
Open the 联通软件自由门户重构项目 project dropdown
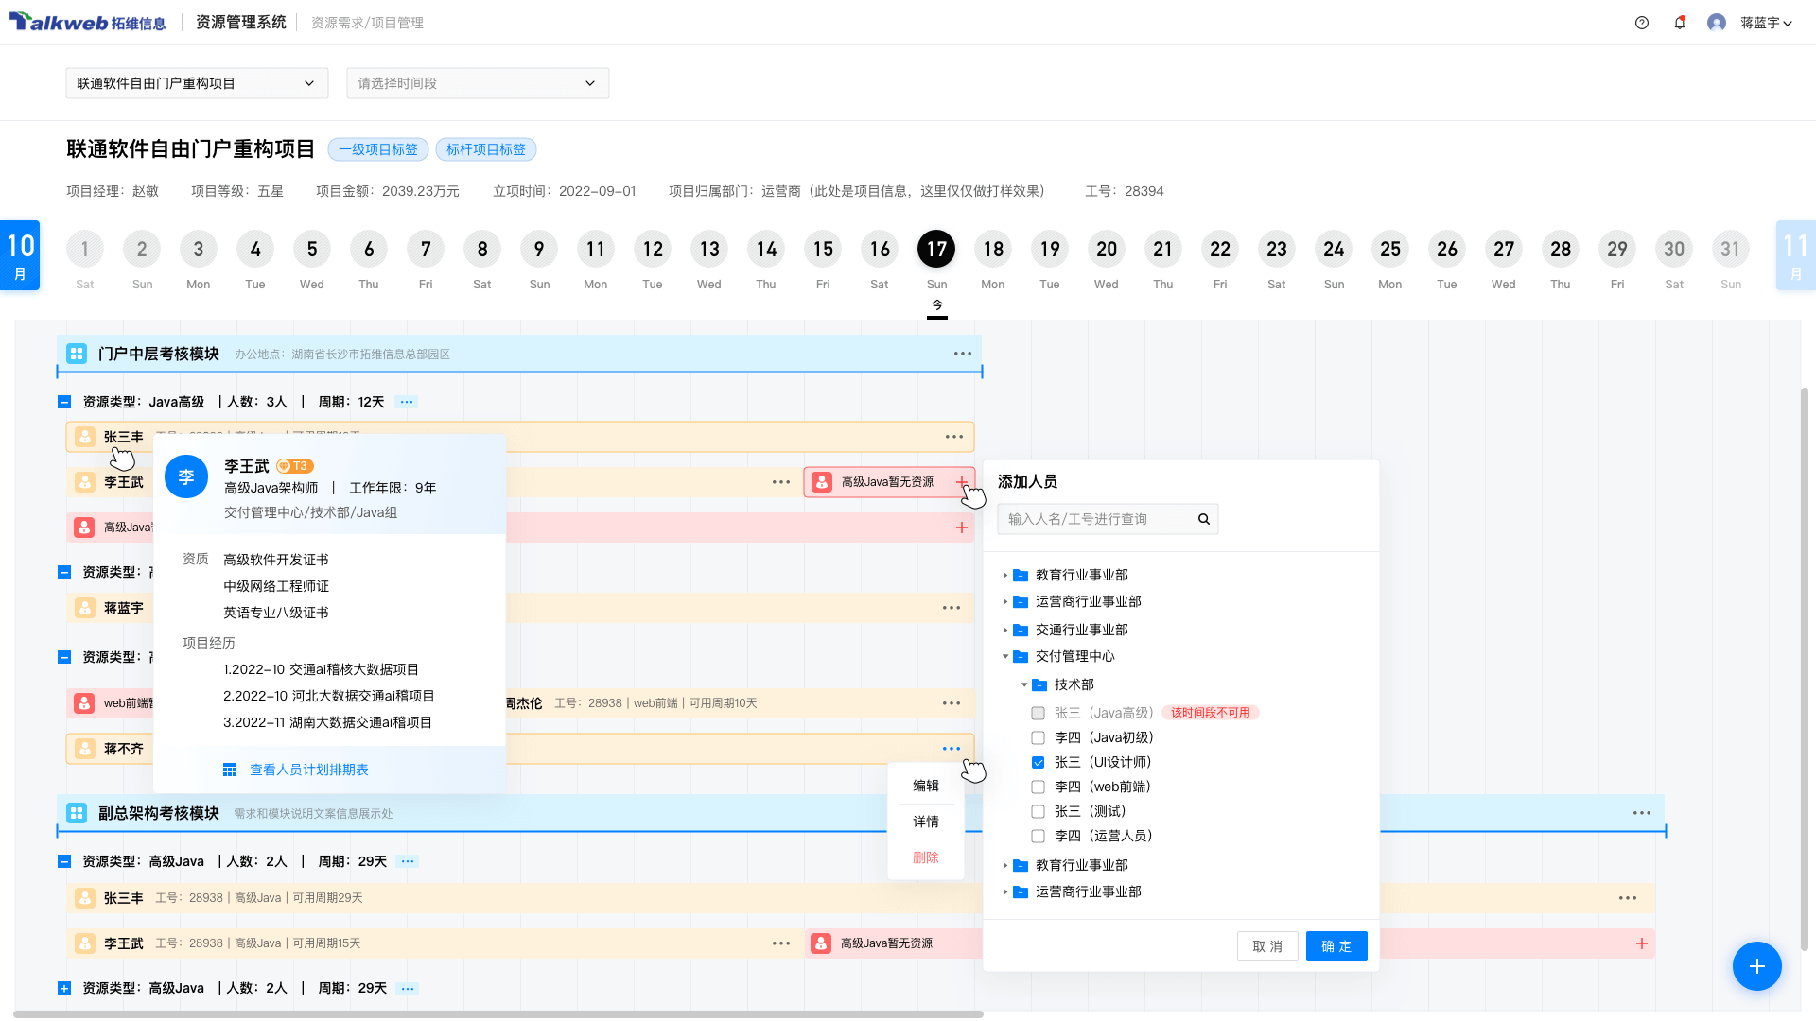[197, 83]
